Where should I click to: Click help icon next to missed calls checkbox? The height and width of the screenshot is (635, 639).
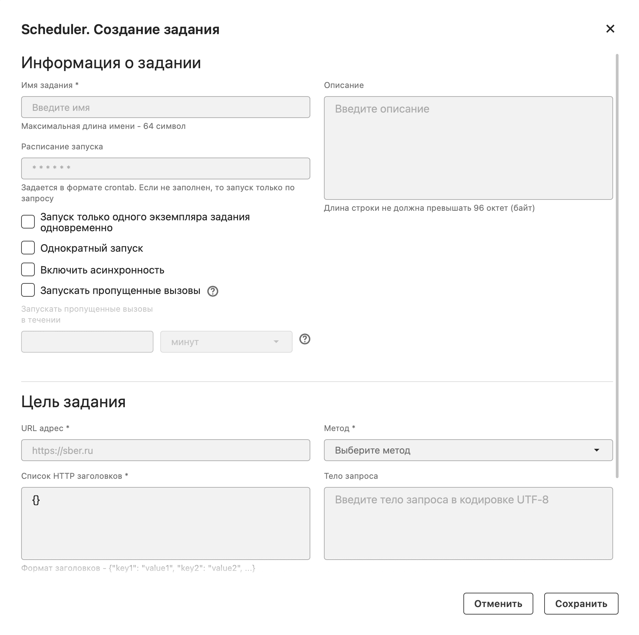click(x=213, y=291)
